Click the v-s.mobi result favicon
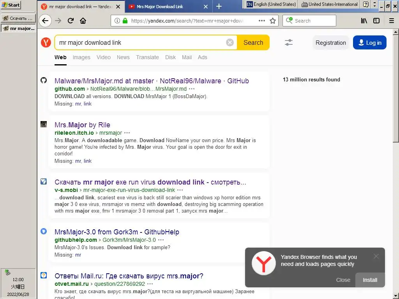Viewport: 399px width, 299px height. tap(44, 181)
